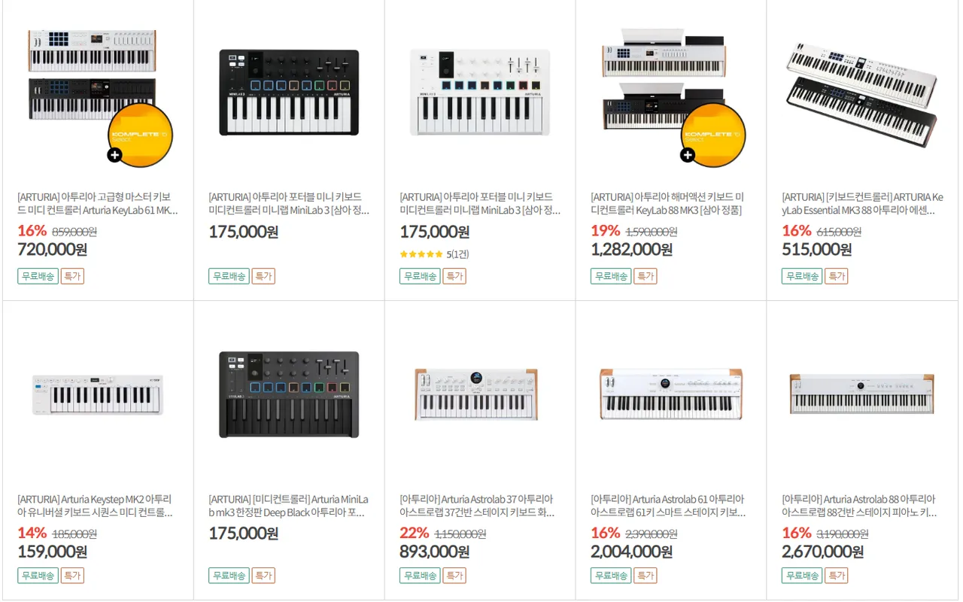The image size is (963, 602).
Task: Open the KeyLab Essential MK3 88 image
Action: click(x=862, y=94)
